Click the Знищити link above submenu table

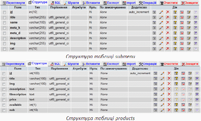tap(190, 3)
